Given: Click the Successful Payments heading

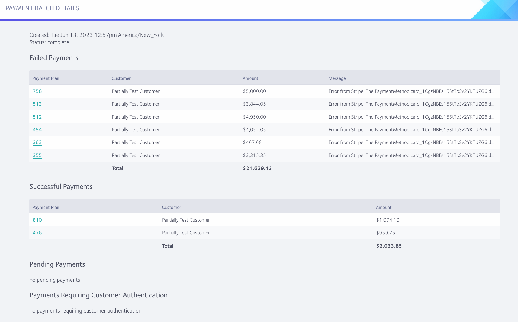Looking at the screenshot, I should click(61, 187).
